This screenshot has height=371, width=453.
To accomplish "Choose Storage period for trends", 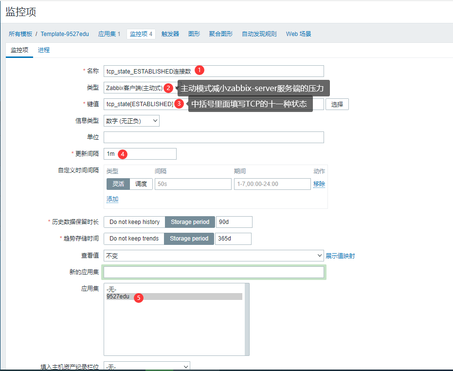I will (x=189, y=239).
